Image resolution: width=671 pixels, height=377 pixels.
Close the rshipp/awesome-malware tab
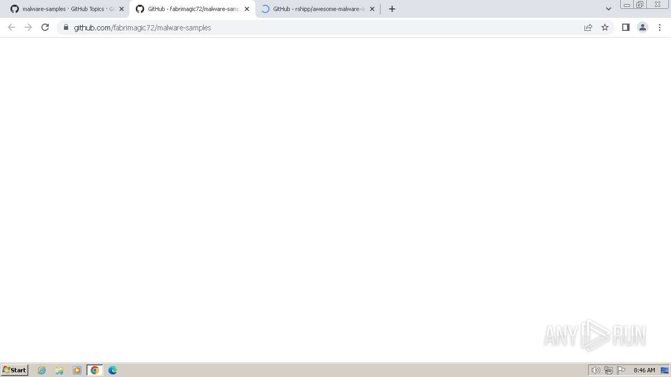[372, 9]
